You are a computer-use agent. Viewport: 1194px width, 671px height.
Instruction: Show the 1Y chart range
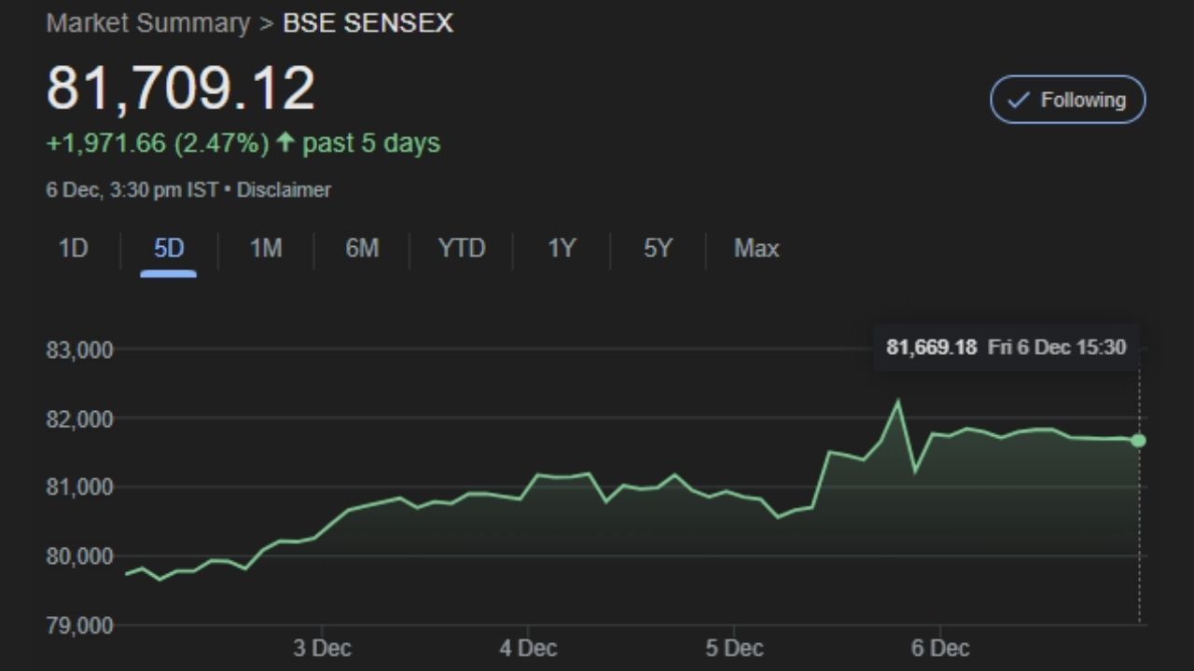tap(562, 249)
